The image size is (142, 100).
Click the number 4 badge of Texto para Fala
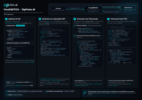click(108, 19)
